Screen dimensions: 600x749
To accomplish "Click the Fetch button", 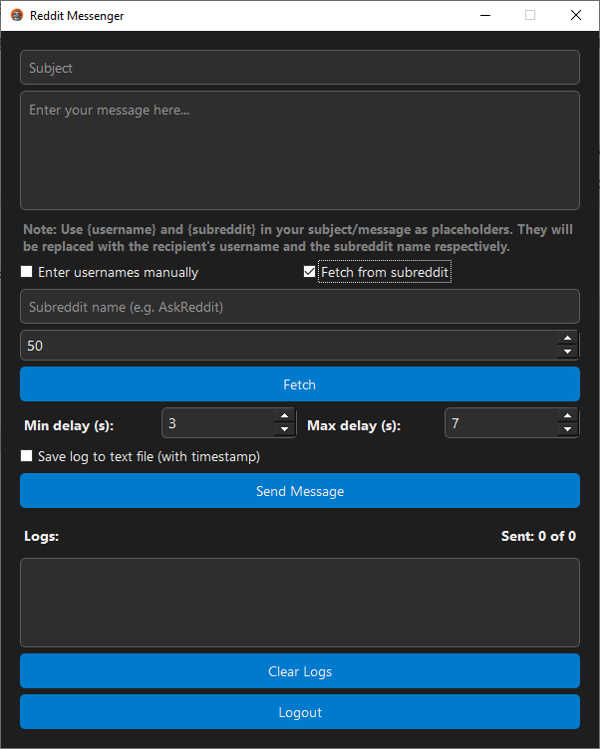I will [300, 384].
